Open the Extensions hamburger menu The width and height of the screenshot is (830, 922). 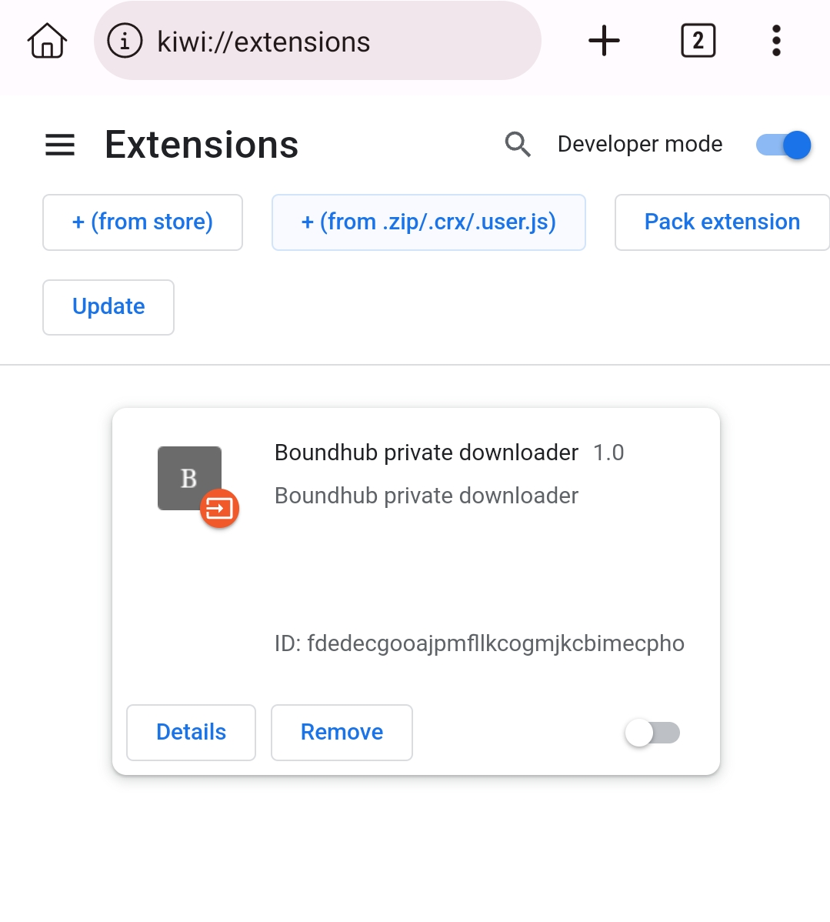60,145
